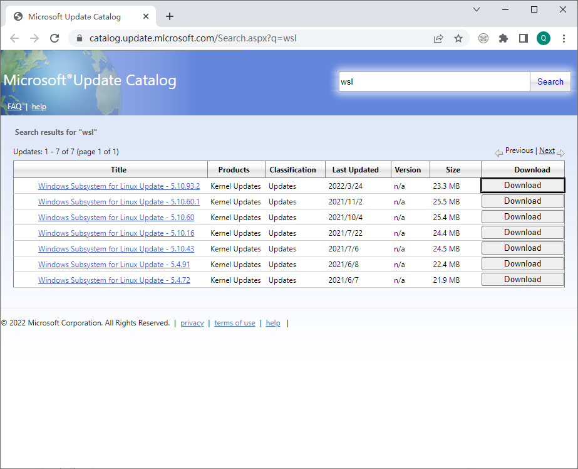Click the Search button
Screen dimensions: 578x469
click(550, 82)
